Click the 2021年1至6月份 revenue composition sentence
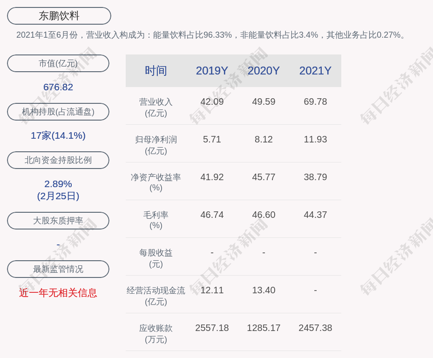433x358 pixels. coord(211,35)
